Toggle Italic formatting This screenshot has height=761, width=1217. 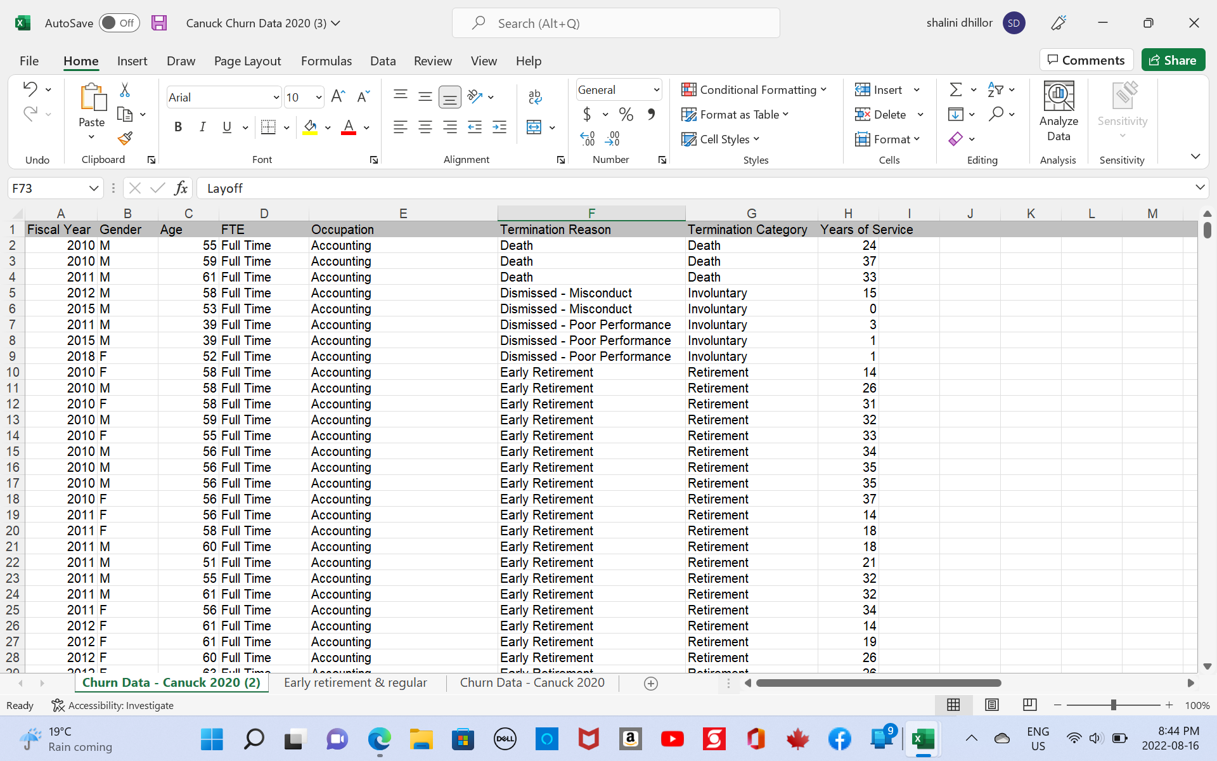(x=202, y=127)
